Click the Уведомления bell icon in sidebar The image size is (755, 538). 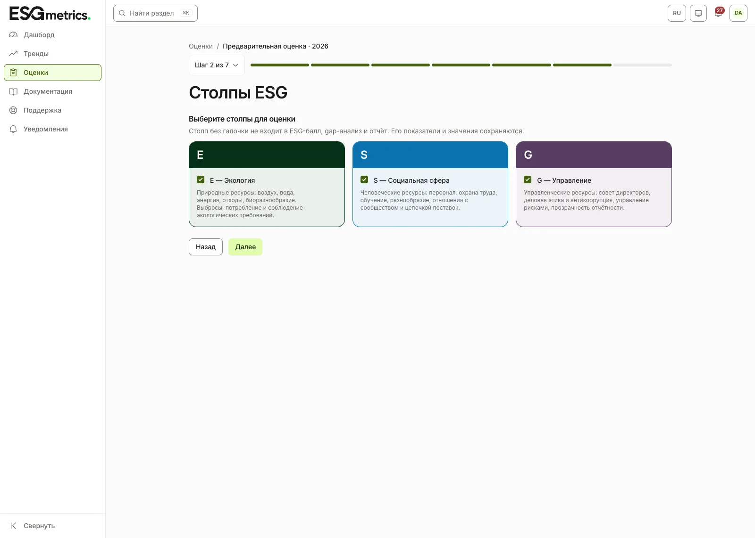pos(13,129)
